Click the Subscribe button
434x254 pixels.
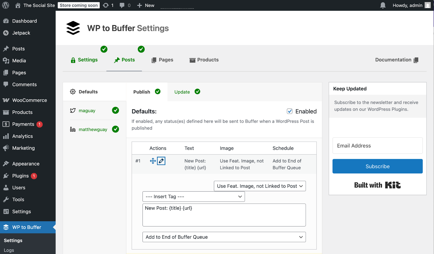377,166
